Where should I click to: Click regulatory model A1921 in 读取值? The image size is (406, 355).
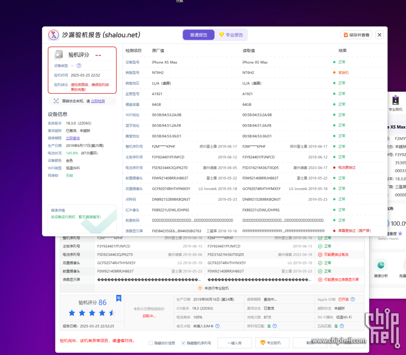[x=248, y=94]
